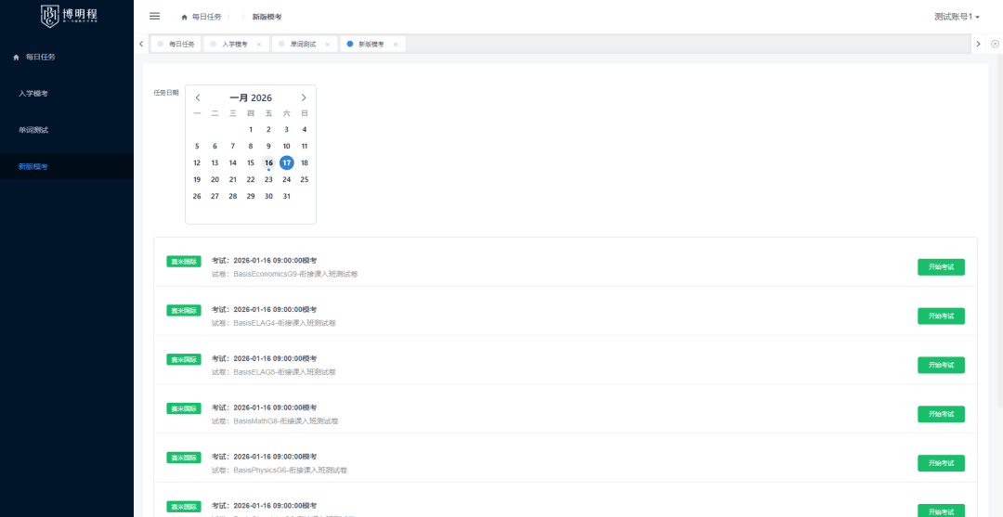1003x517 pixels.
Task: Click the paper name BasisELAG4-衔接课入班测试卷
Action: 285,323
